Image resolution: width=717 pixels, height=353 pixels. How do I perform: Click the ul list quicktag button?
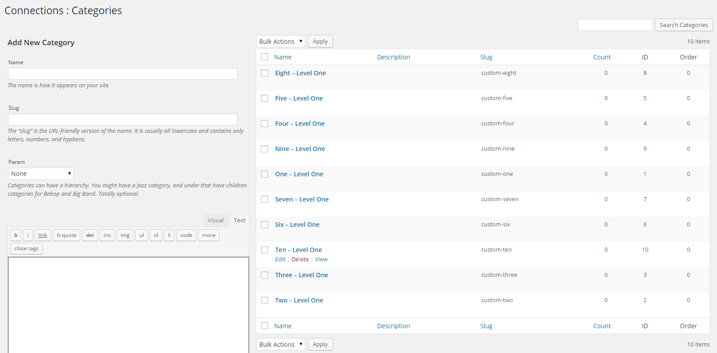(142, 235)
